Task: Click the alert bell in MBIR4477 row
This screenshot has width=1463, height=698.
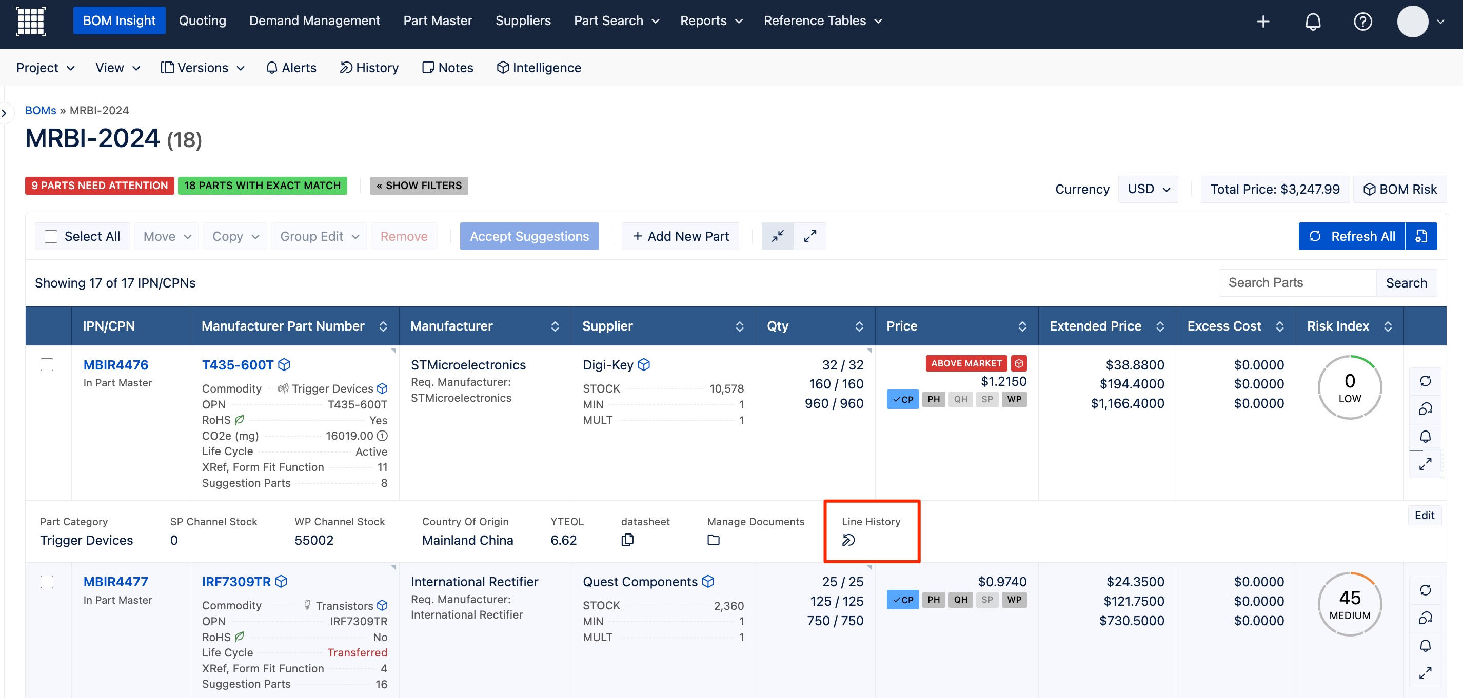Action: tap(1425, 646)
